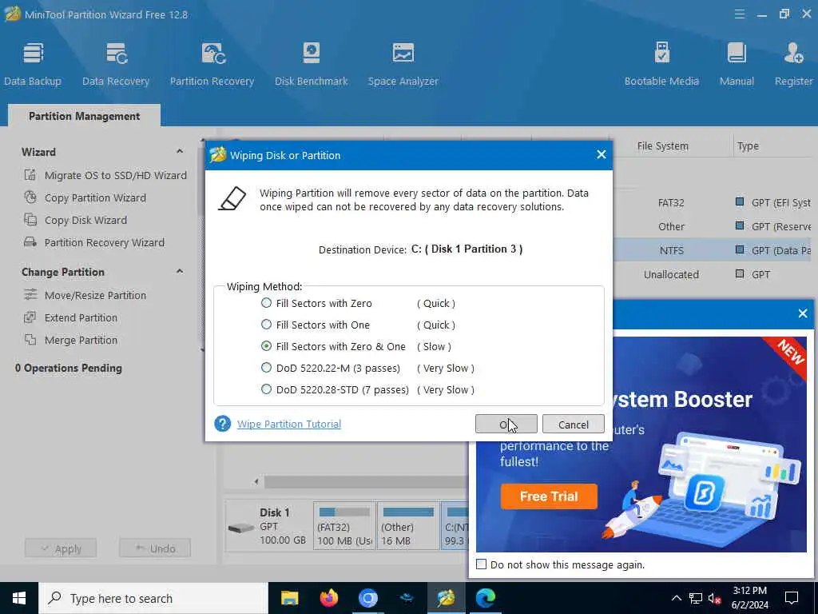Select Fill Sectors with Zero & One
This screenshot has width=818, height=614.
(x=267, y=346)
